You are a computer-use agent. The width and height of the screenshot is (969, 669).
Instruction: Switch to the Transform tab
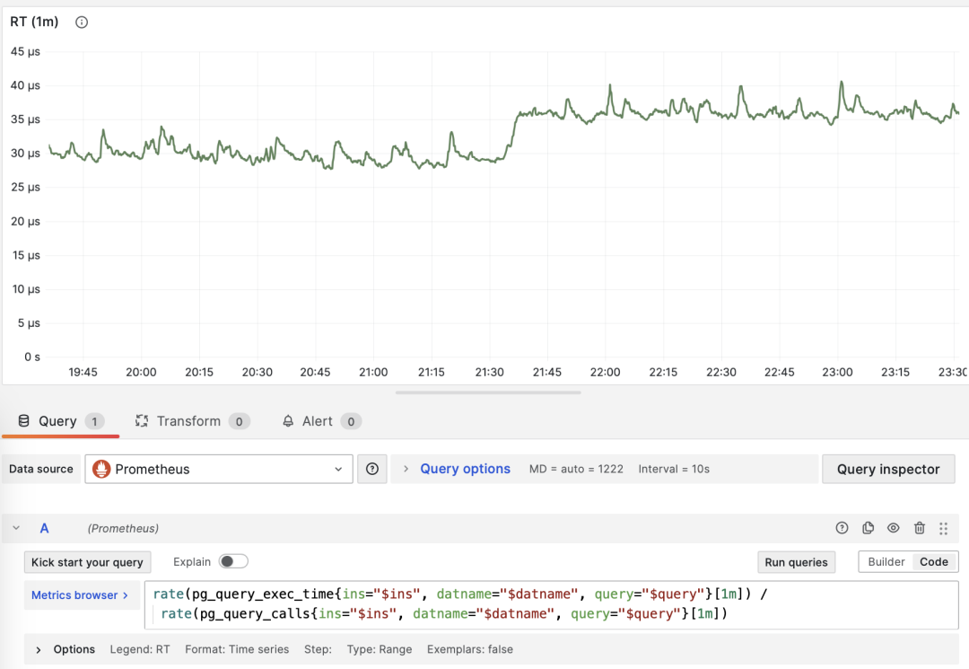pyautogui.click(x=188, y=421)
